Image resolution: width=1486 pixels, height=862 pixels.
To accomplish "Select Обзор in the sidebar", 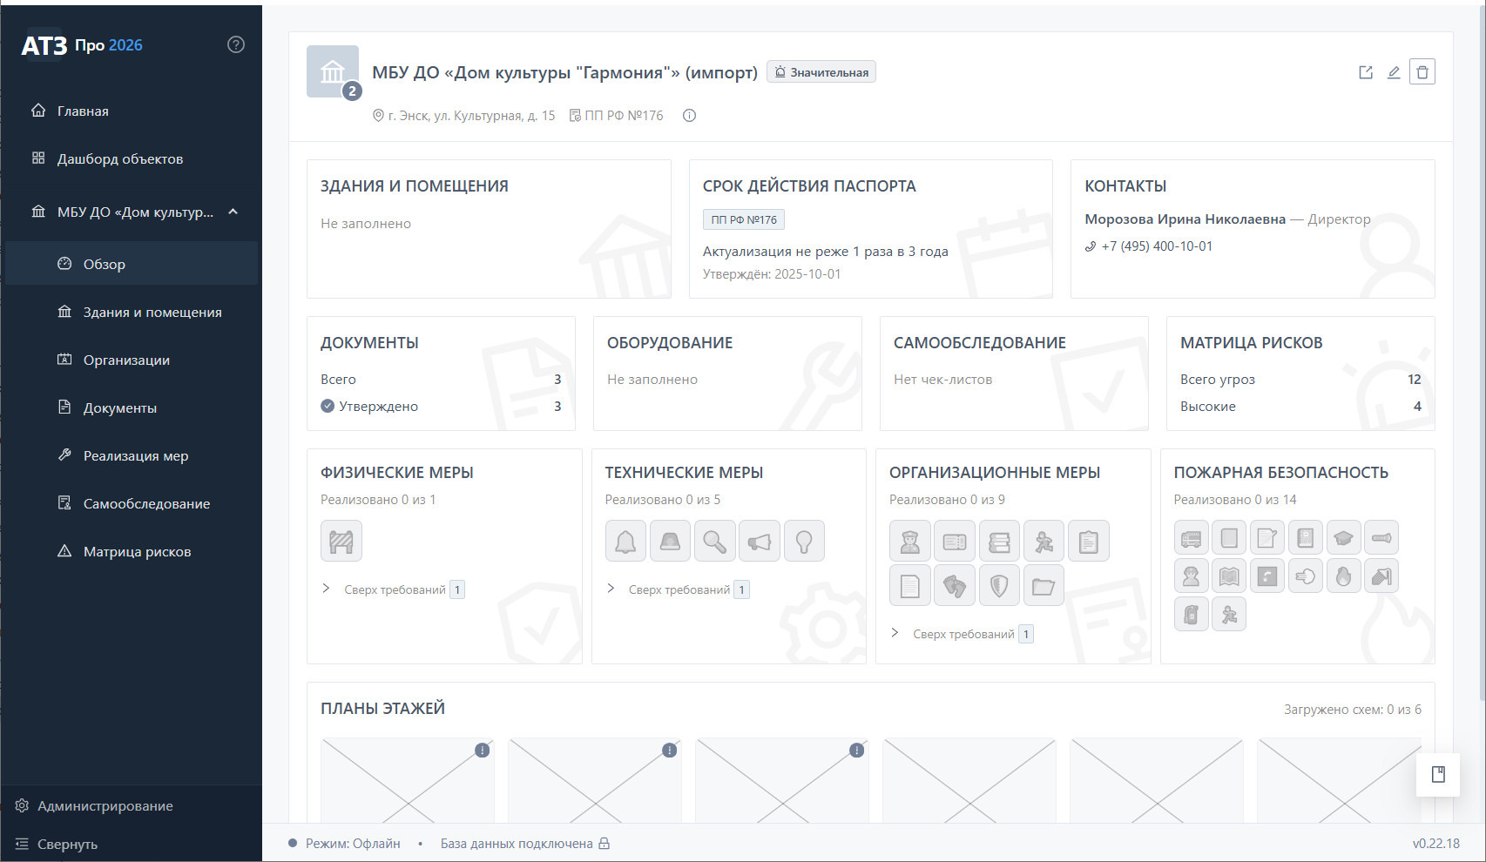I will [131, 264].
